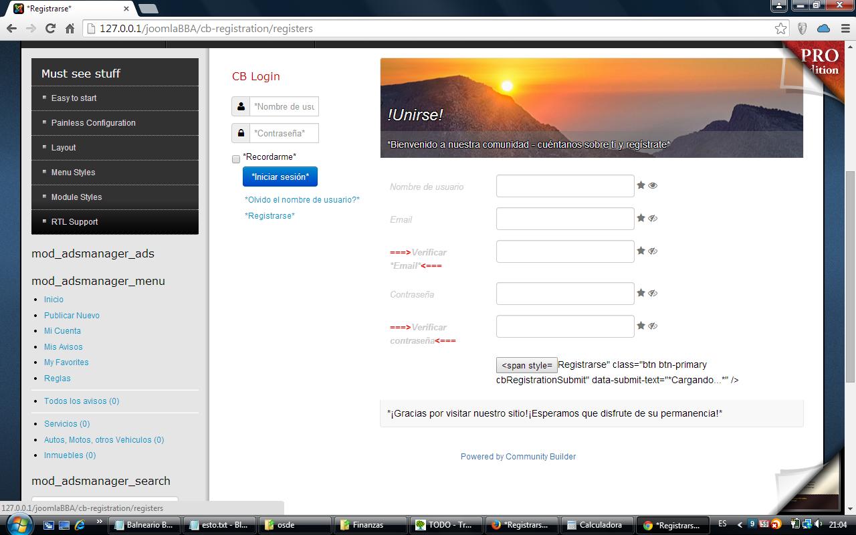This screenshot has height=535, width=856.
Task: Open Firefox Registrarse taskbar button
Action: 520,525
